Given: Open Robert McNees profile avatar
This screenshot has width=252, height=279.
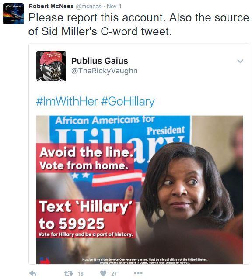Looking at the screenshot, I should click(x=14, y=14).
